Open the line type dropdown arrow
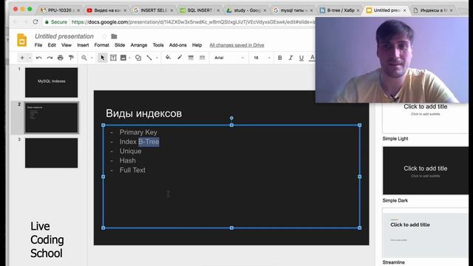Screen dimensions: 473x266 pos(157,58)
